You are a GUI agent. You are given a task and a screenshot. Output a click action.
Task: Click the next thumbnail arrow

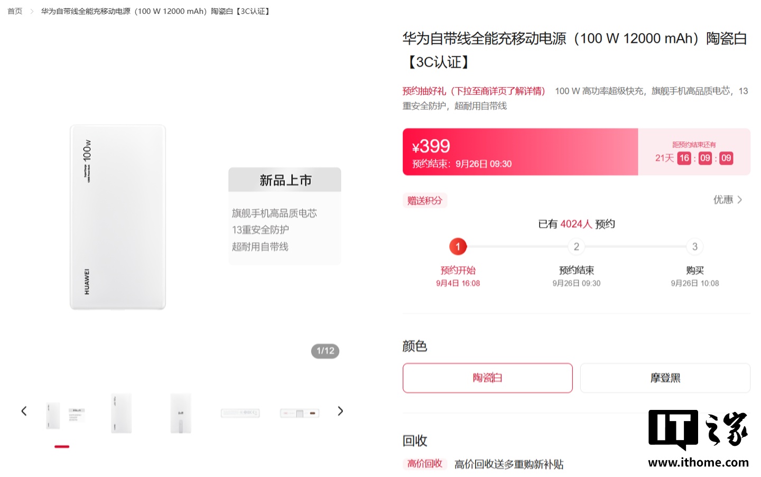tap(340, 411)
